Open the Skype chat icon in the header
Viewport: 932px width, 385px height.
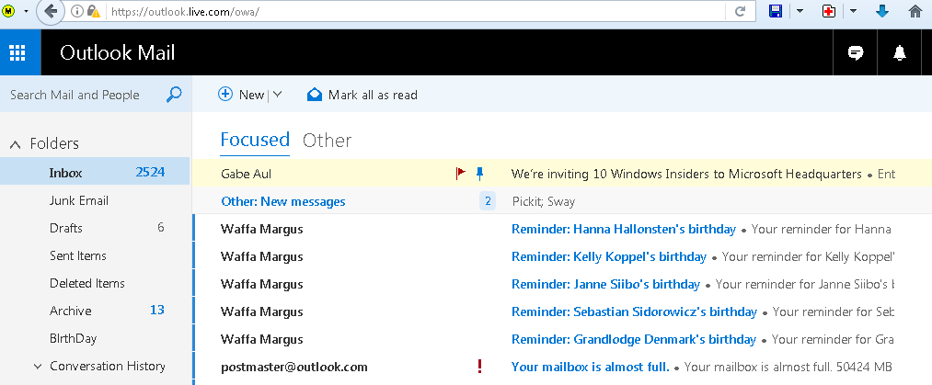pos(855,53)
